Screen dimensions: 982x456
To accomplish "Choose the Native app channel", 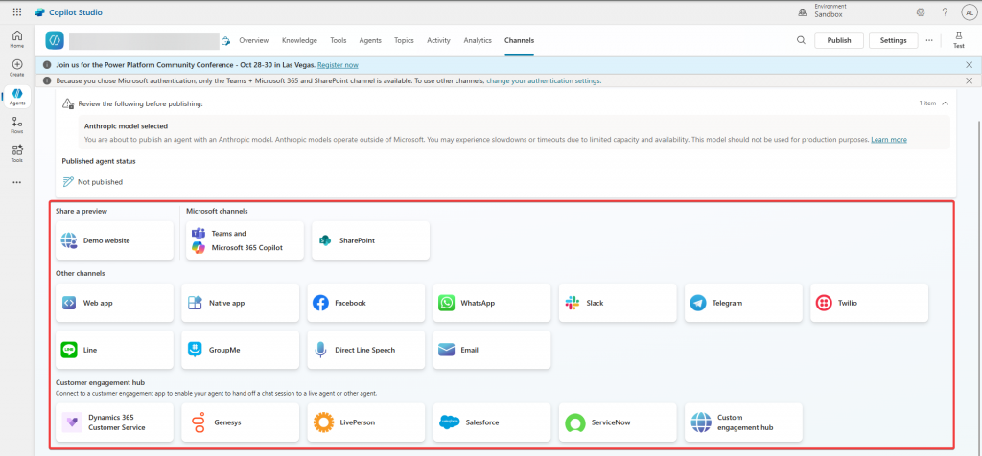I will 241,303.
